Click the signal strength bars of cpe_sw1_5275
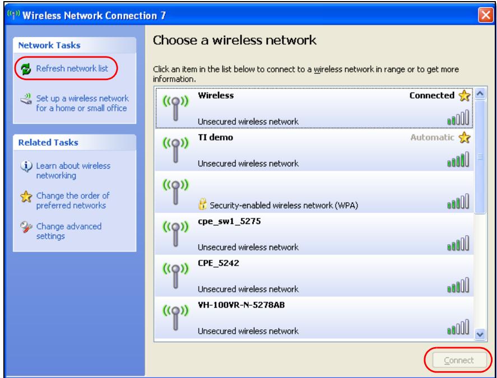The image size is (497, 378). pos(458,242)
